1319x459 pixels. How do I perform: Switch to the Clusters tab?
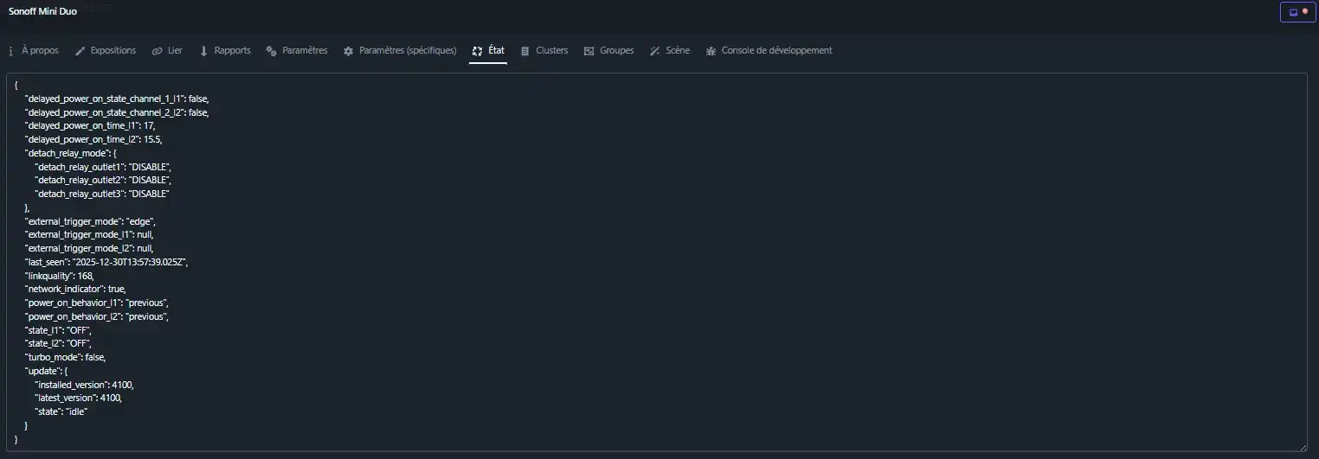[551, 51]
